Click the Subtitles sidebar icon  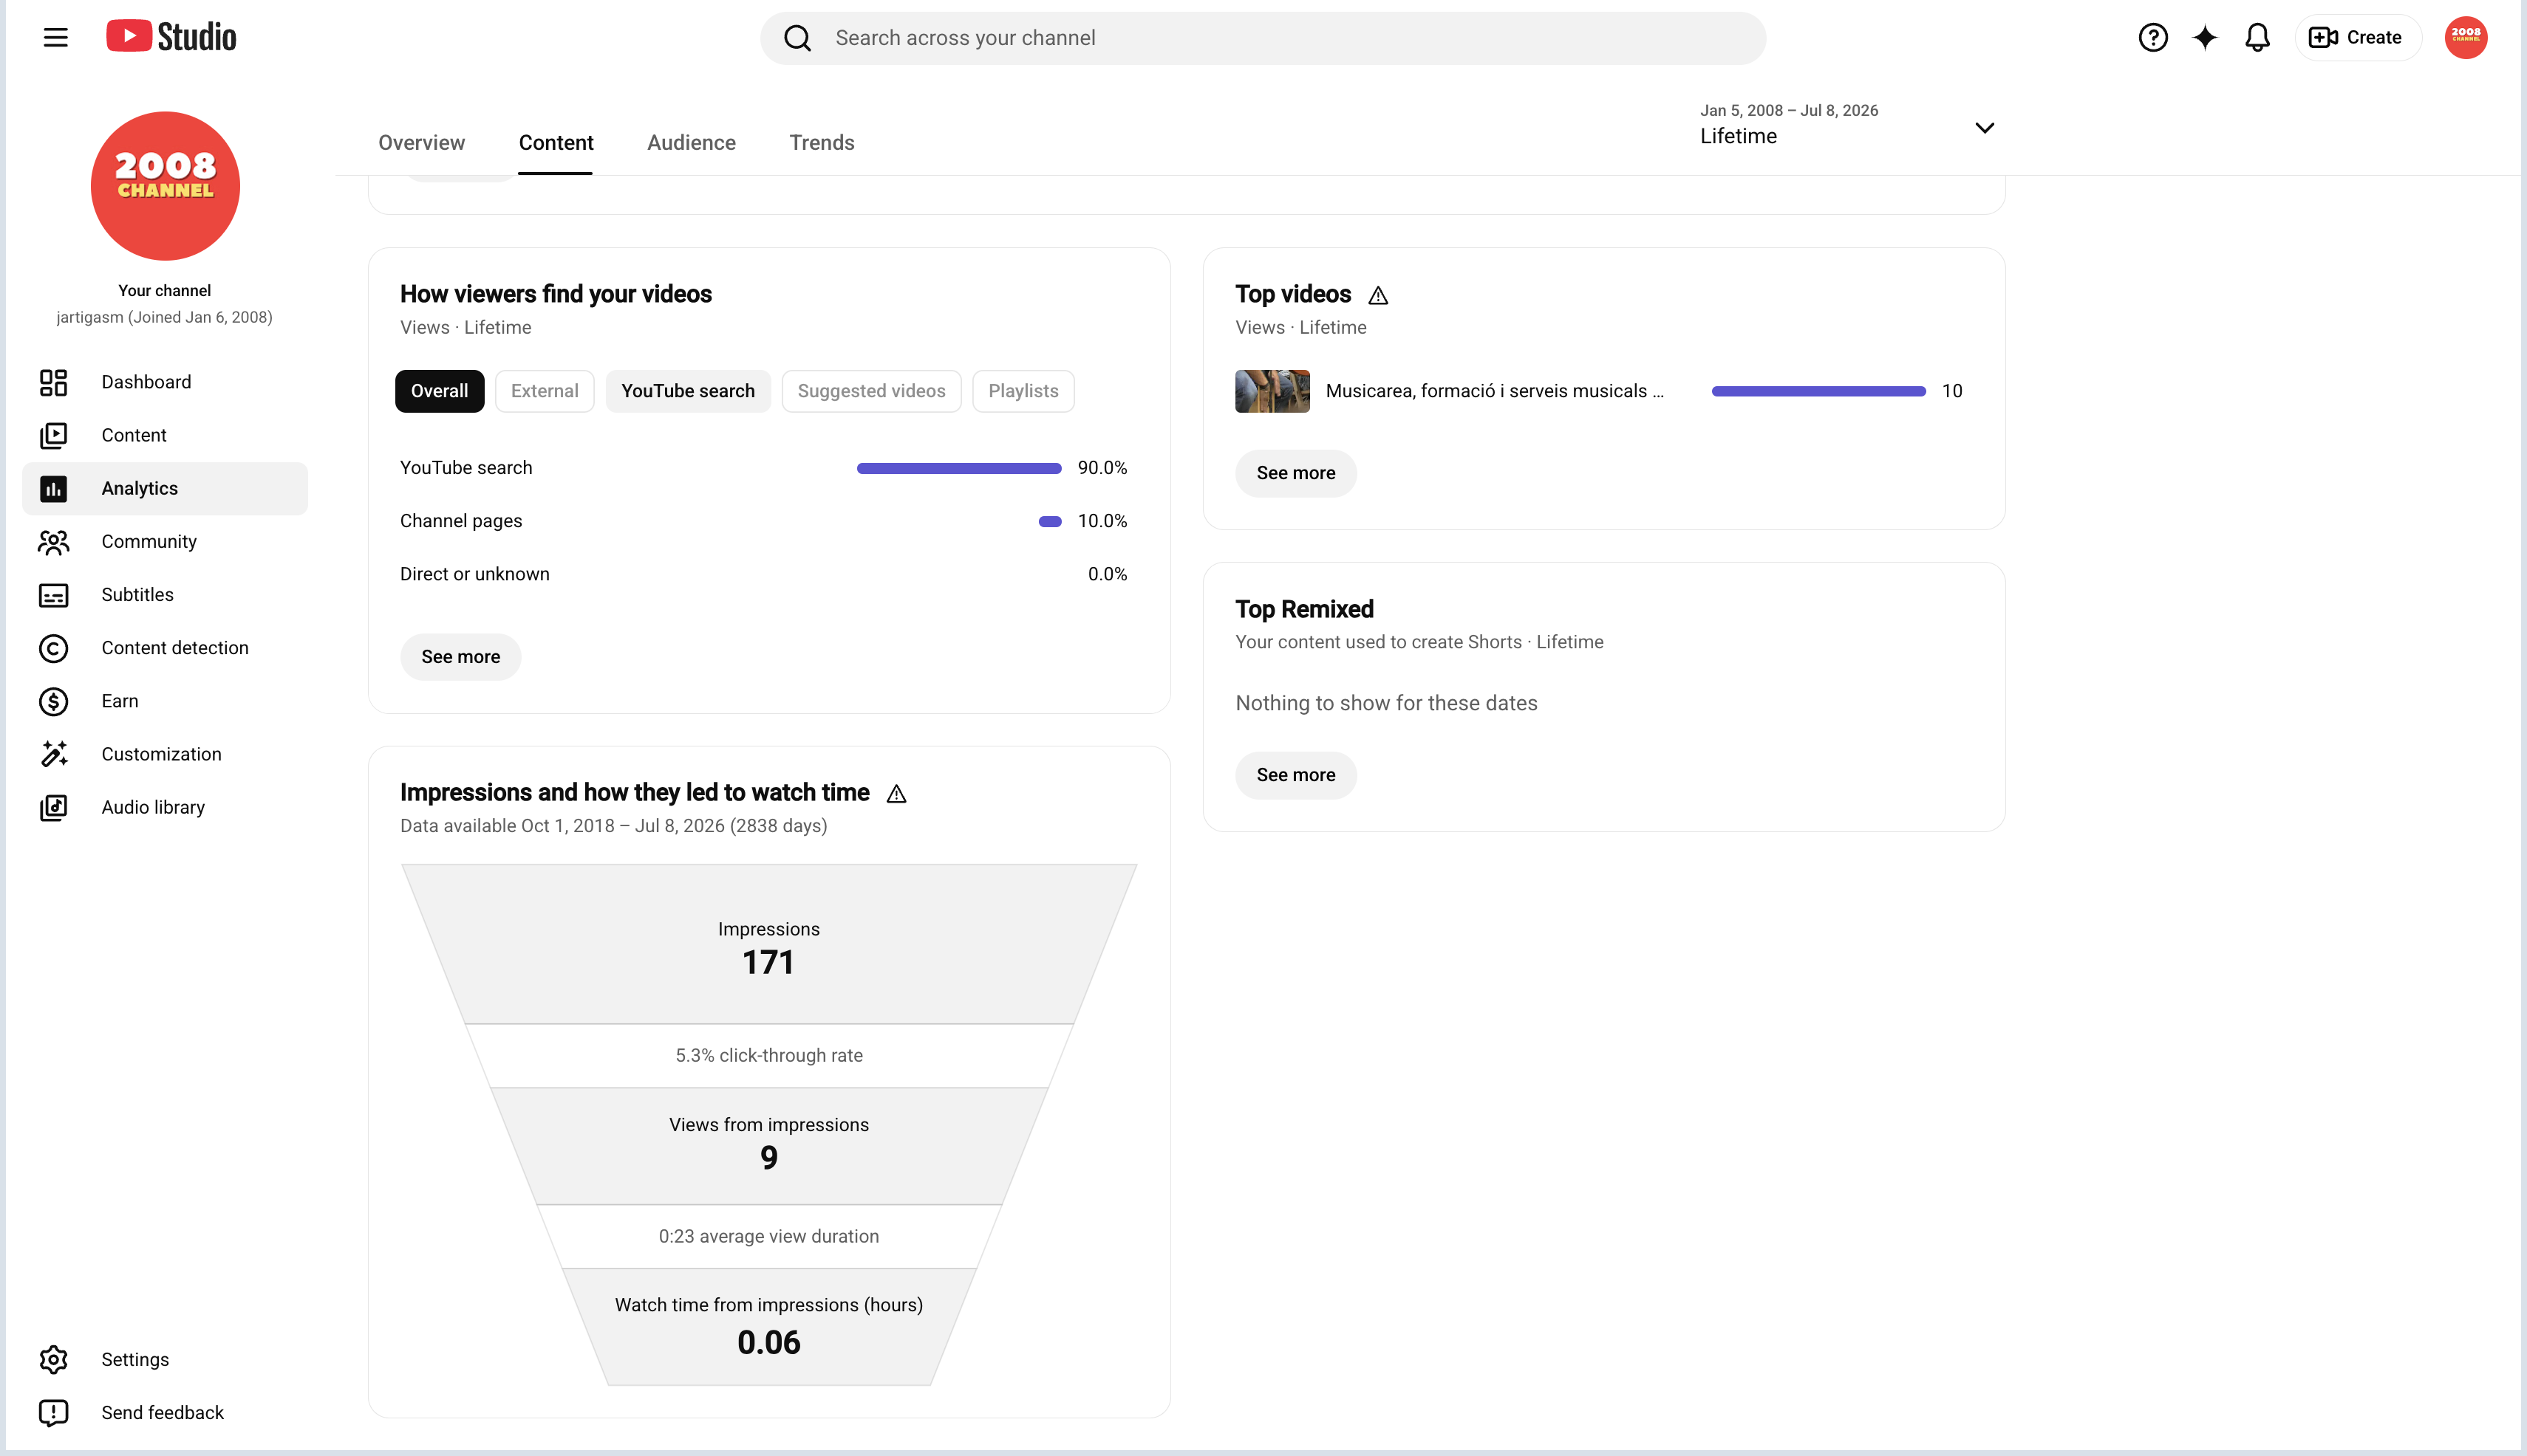click(x=53, y=595)
